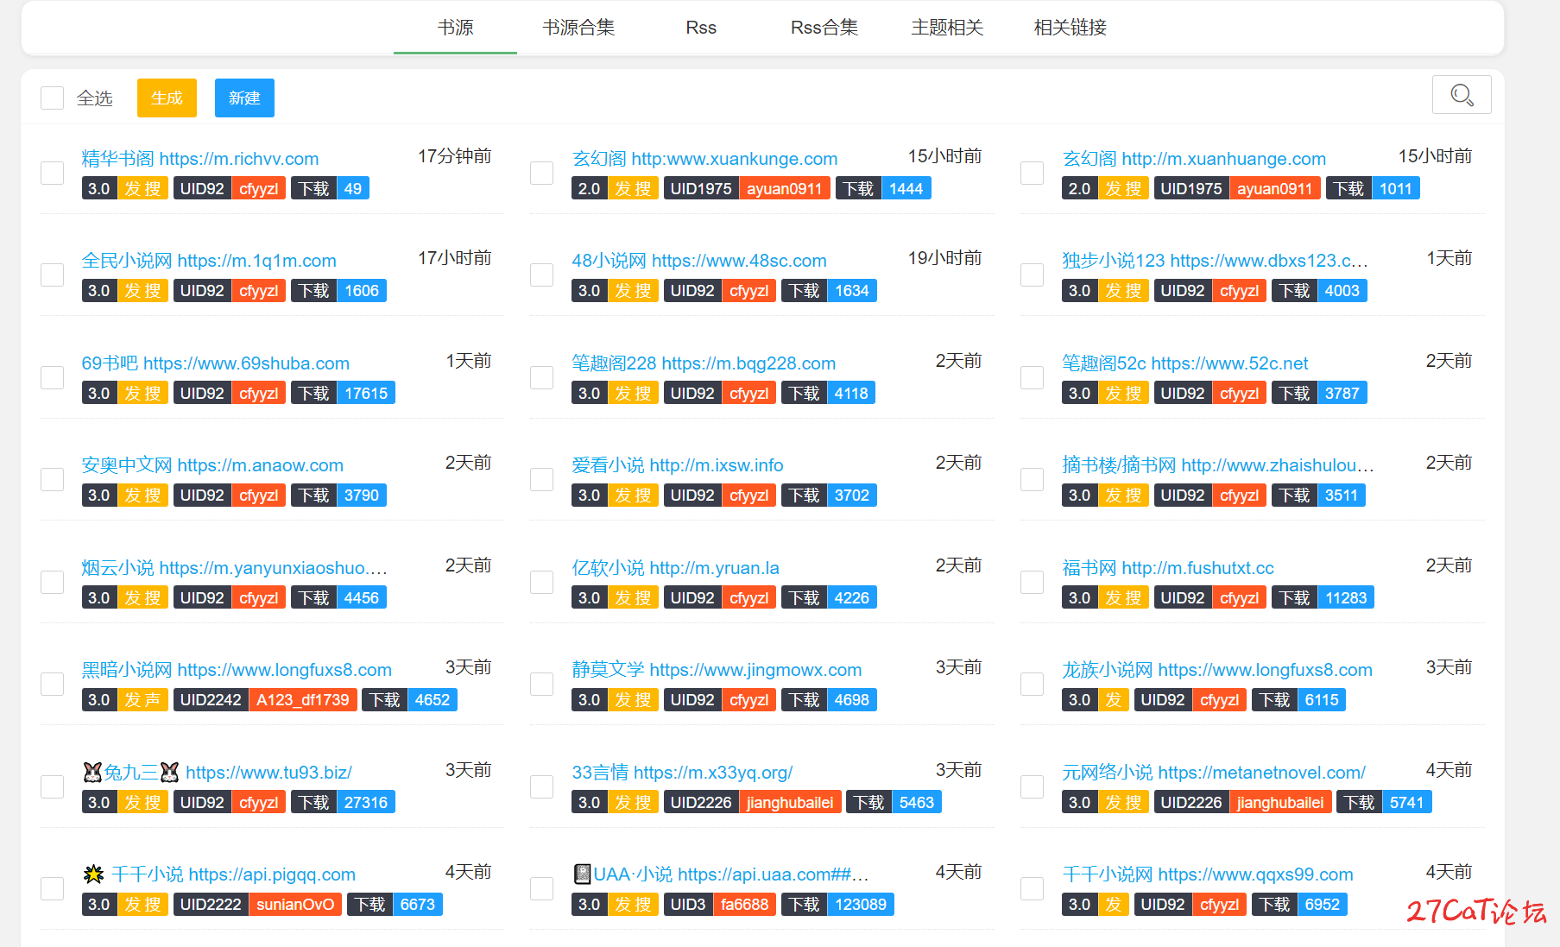Tick the 福书网 checkbox
This screenshot has height=947, width=1560.
pos(1033,582)
